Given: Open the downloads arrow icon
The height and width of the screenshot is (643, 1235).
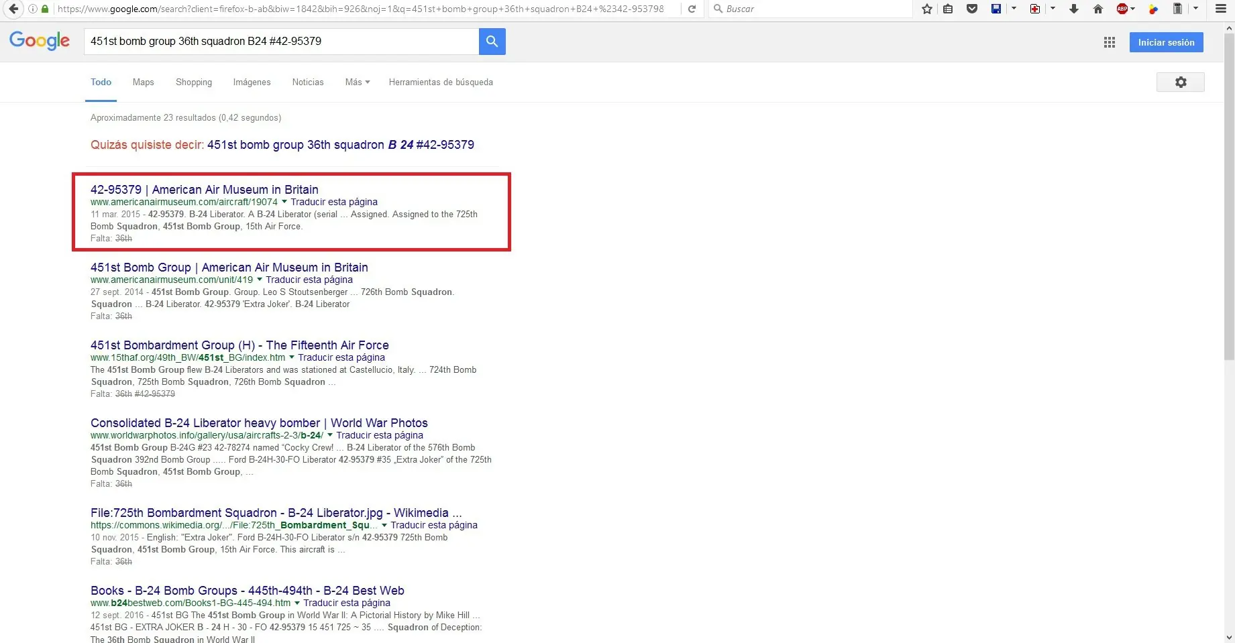Looking at the screenshot, I should 1074,9.
